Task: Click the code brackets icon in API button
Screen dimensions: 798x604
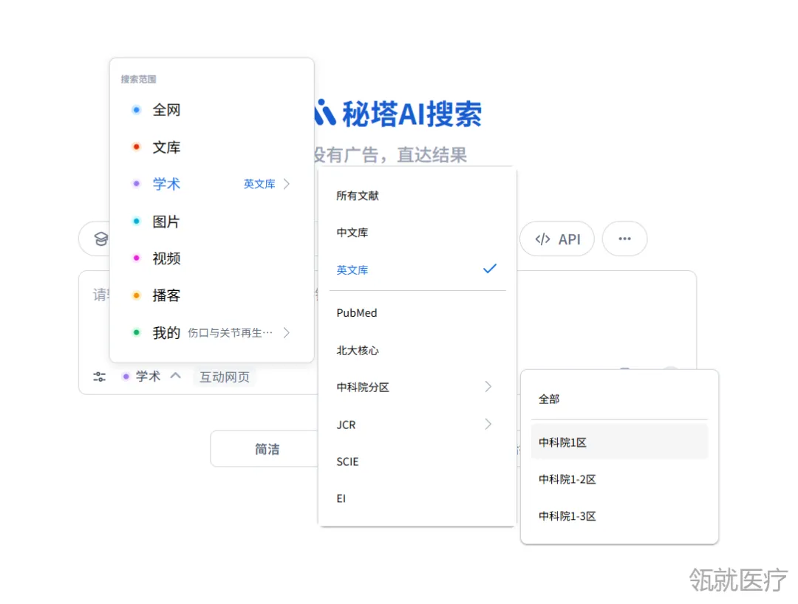Action: point(542,239)
